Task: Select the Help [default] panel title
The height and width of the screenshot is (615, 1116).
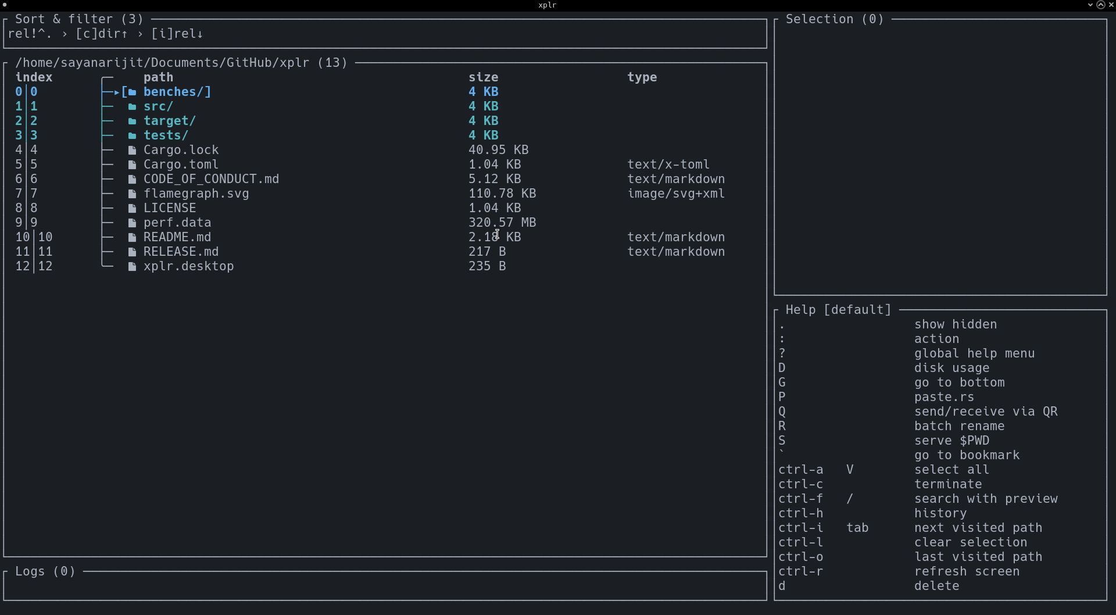Action: [x=837, y=309]
